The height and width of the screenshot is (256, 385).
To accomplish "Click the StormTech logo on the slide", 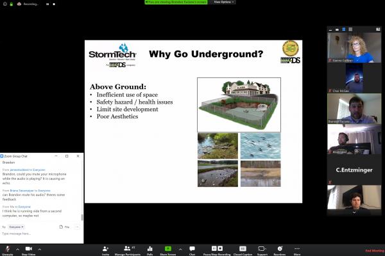I will click(112, 56).
